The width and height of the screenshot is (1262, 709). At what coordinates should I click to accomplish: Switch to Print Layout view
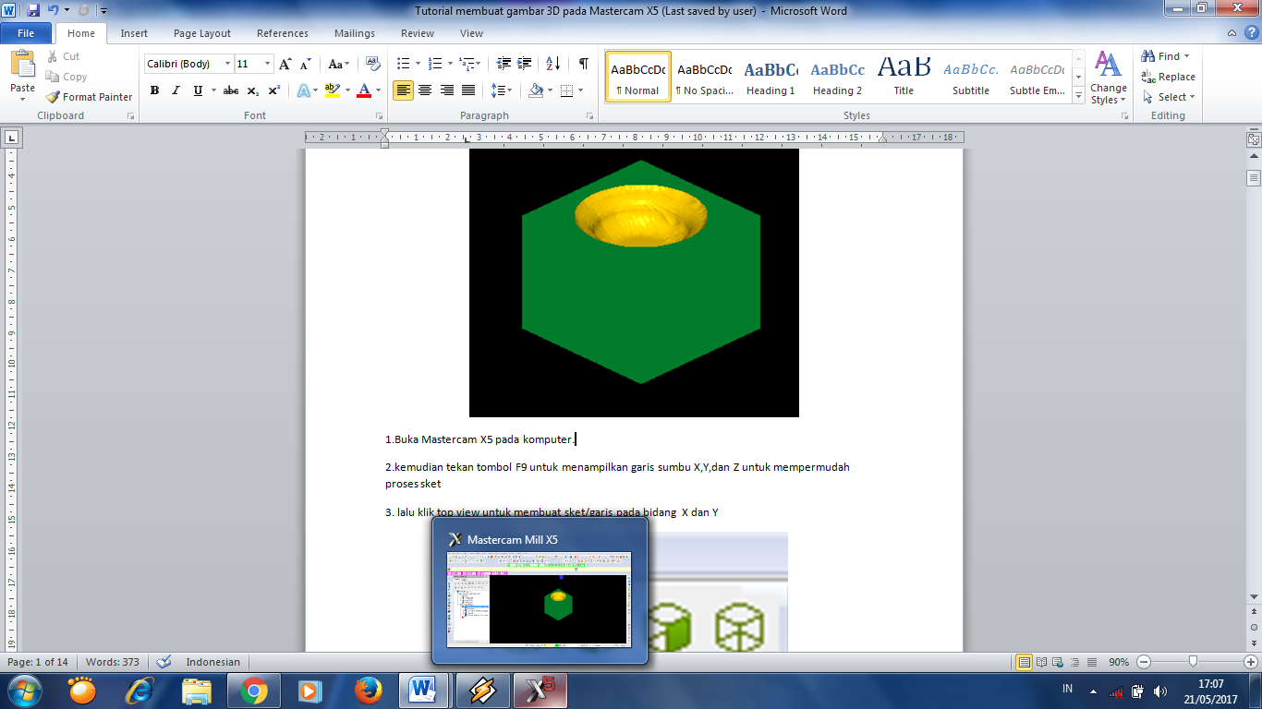pyautogui.click(x=1024, y=662)
